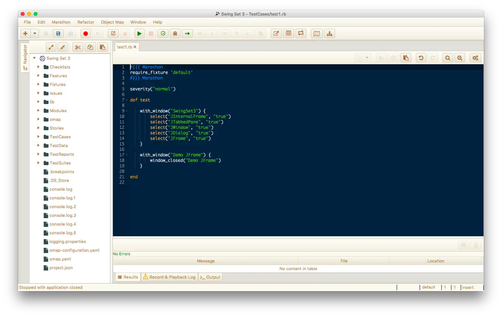Open the table grid toolbar icon
This screenshot has width=502, height=317.
tap(289, 34)
